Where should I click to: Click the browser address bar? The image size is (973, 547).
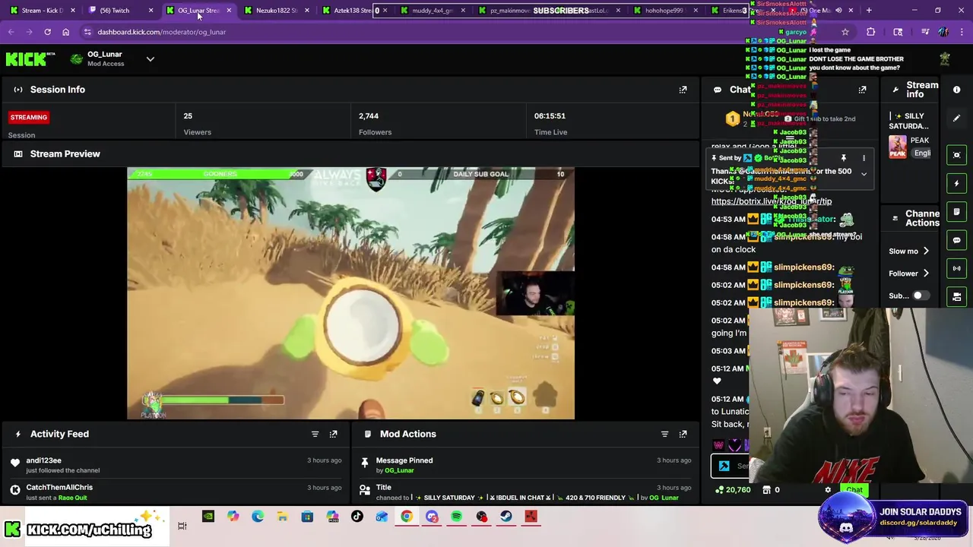click(456, 32)
